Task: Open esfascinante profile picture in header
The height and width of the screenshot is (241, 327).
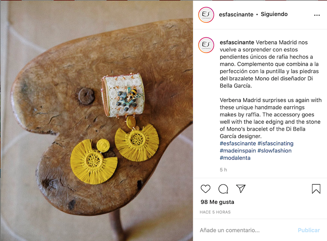Action: [x=206, y=15]
